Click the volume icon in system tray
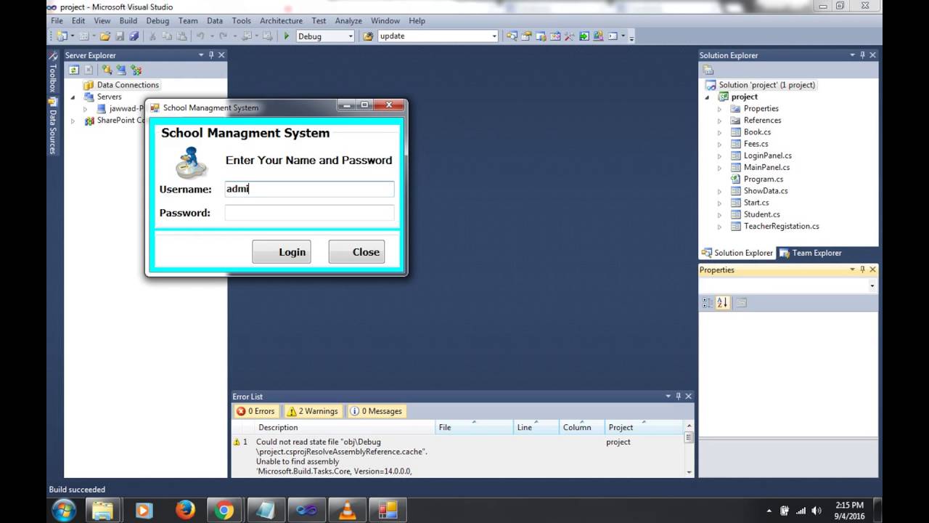 click(x=817, y=511)
